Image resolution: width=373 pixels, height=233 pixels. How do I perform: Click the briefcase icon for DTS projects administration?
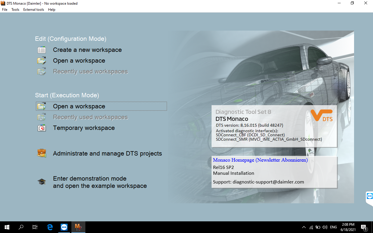[42, 153]
